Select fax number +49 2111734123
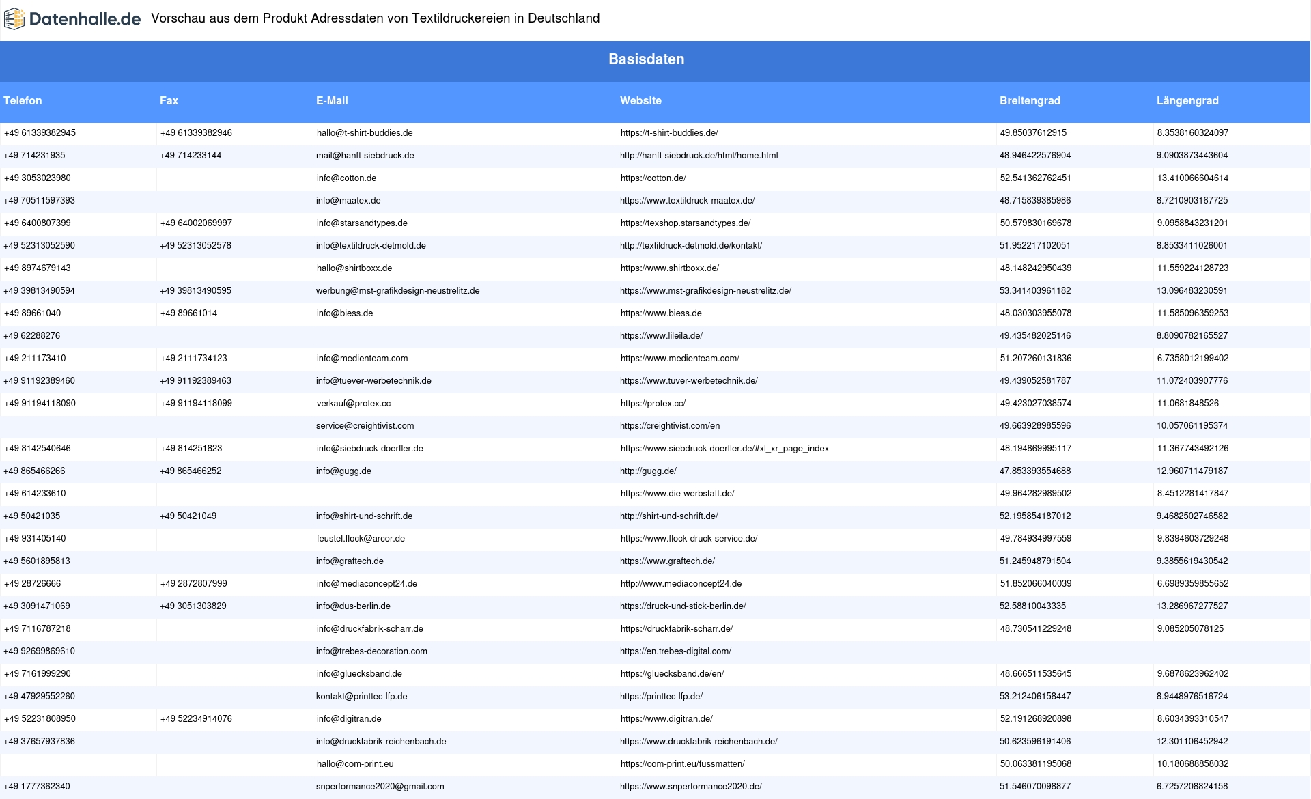Image resolution: width=1311 pixels, height=799 pixels. point(193,359)
